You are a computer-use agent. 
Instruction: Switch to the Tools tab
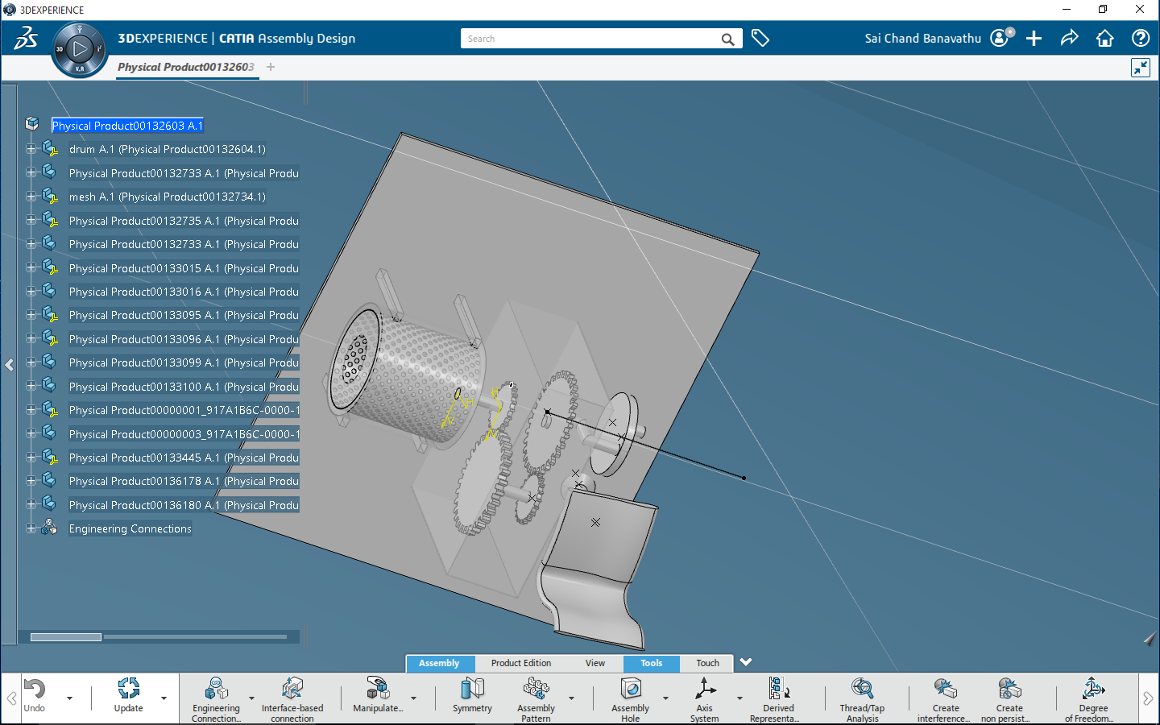coord(652,663)
